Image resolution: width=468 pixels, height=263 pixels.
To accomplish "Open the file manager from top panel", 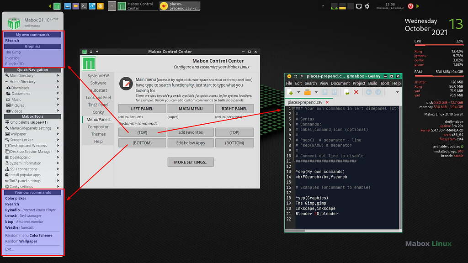I will [75, 6].
